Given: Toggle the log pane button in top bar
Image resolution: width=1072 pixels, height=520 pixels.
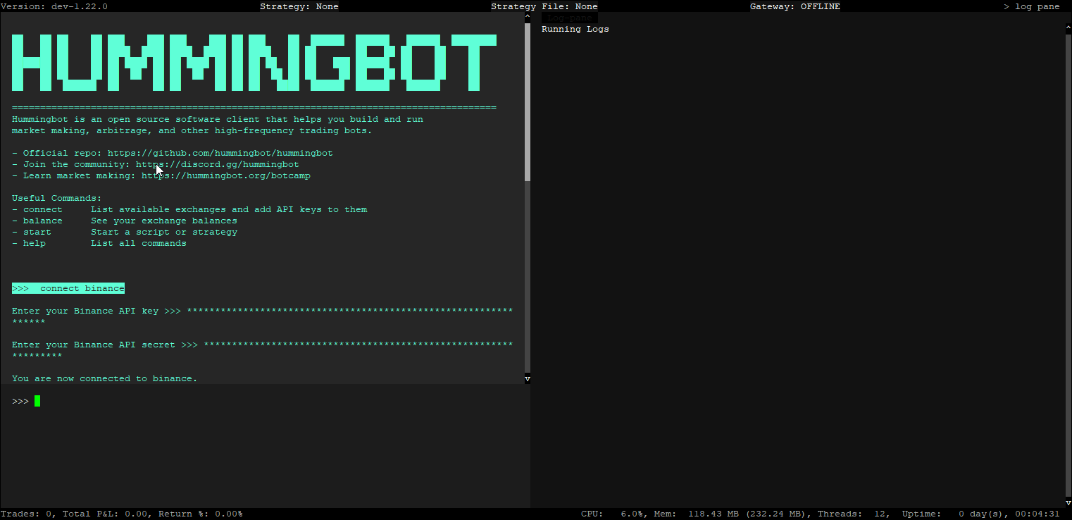Looking at the screenshot, I should point(1031,6).
